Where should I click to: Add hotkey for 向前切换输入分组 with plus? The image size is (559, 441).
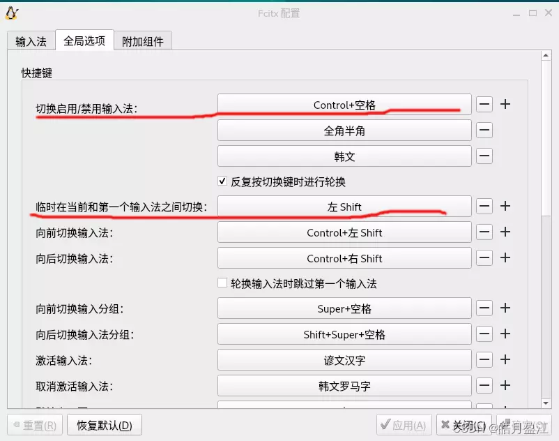[x=505, y=308]
